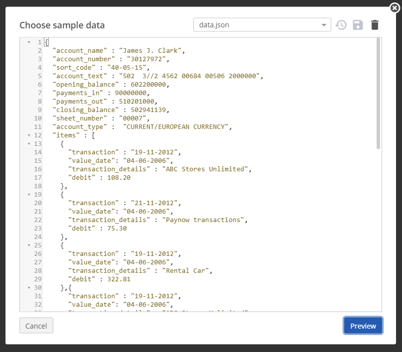Close the Choose sample data dialog

(x=394, y=8)
